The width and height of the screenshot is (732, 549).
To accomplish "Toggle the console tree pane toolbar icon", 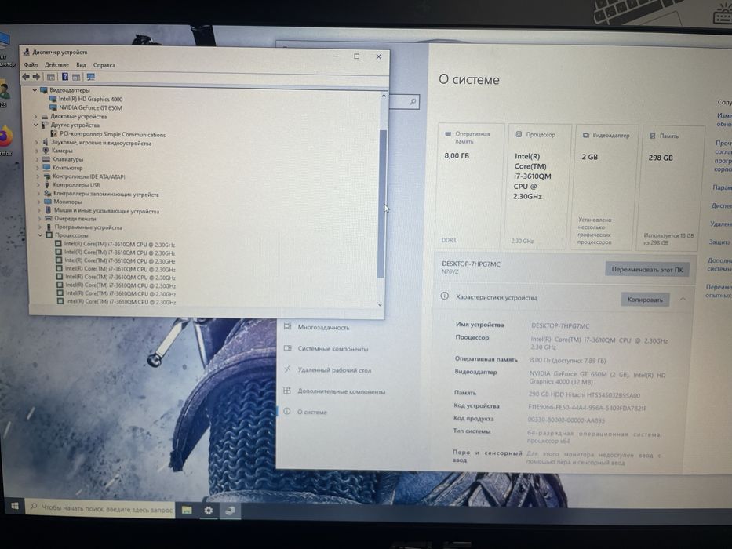I will click(x=51, y=77).
